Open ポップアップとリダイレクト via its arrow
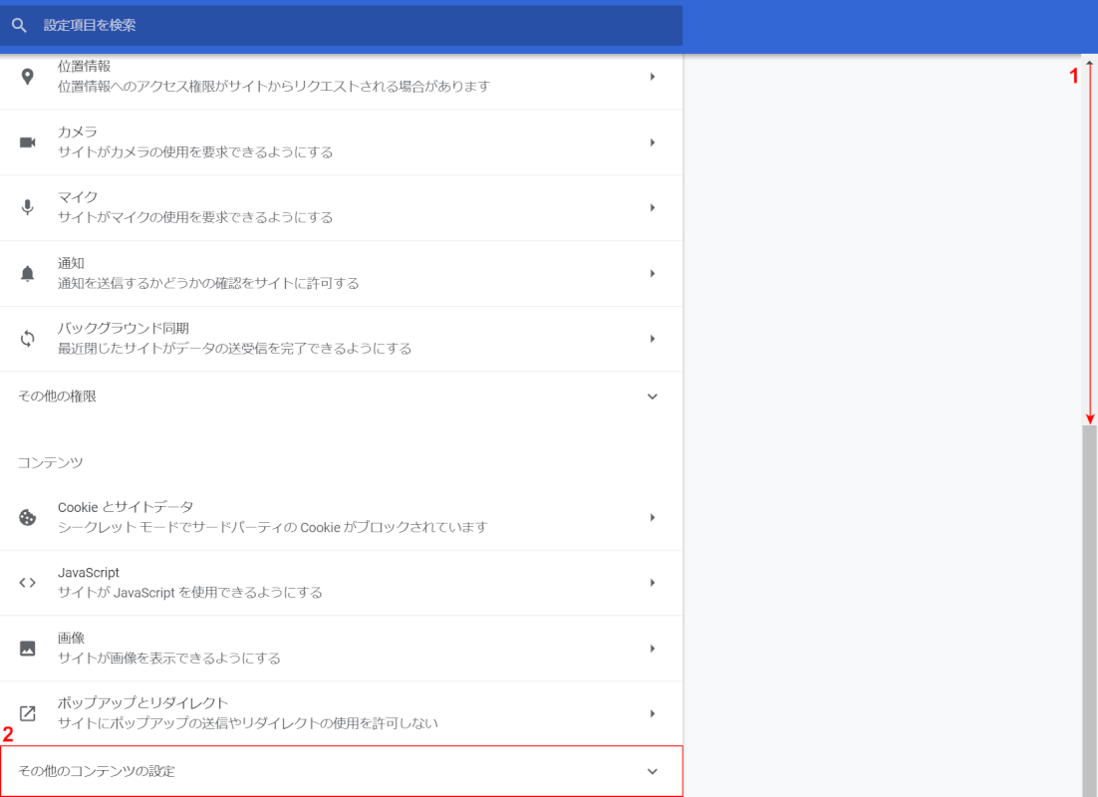Image resolution: width=1098 pixels, height=797 pixels. (x=652, y=713)
